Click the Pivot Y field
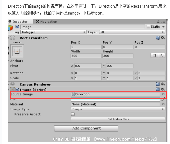 pyautogui.click(x=120, y=66)
